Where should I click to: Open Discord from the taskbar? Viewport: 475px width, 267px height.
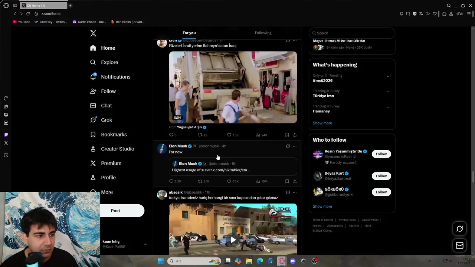click(292, 261)
